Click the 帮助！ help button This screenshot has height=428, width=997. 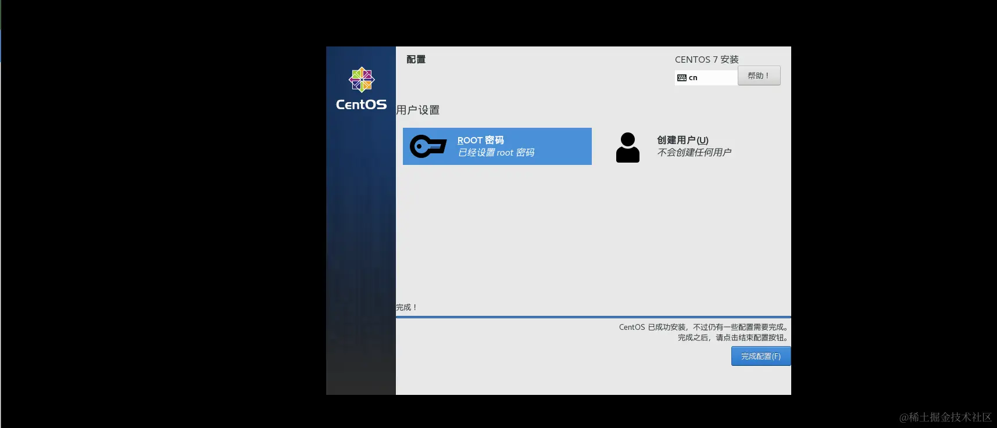759,75
